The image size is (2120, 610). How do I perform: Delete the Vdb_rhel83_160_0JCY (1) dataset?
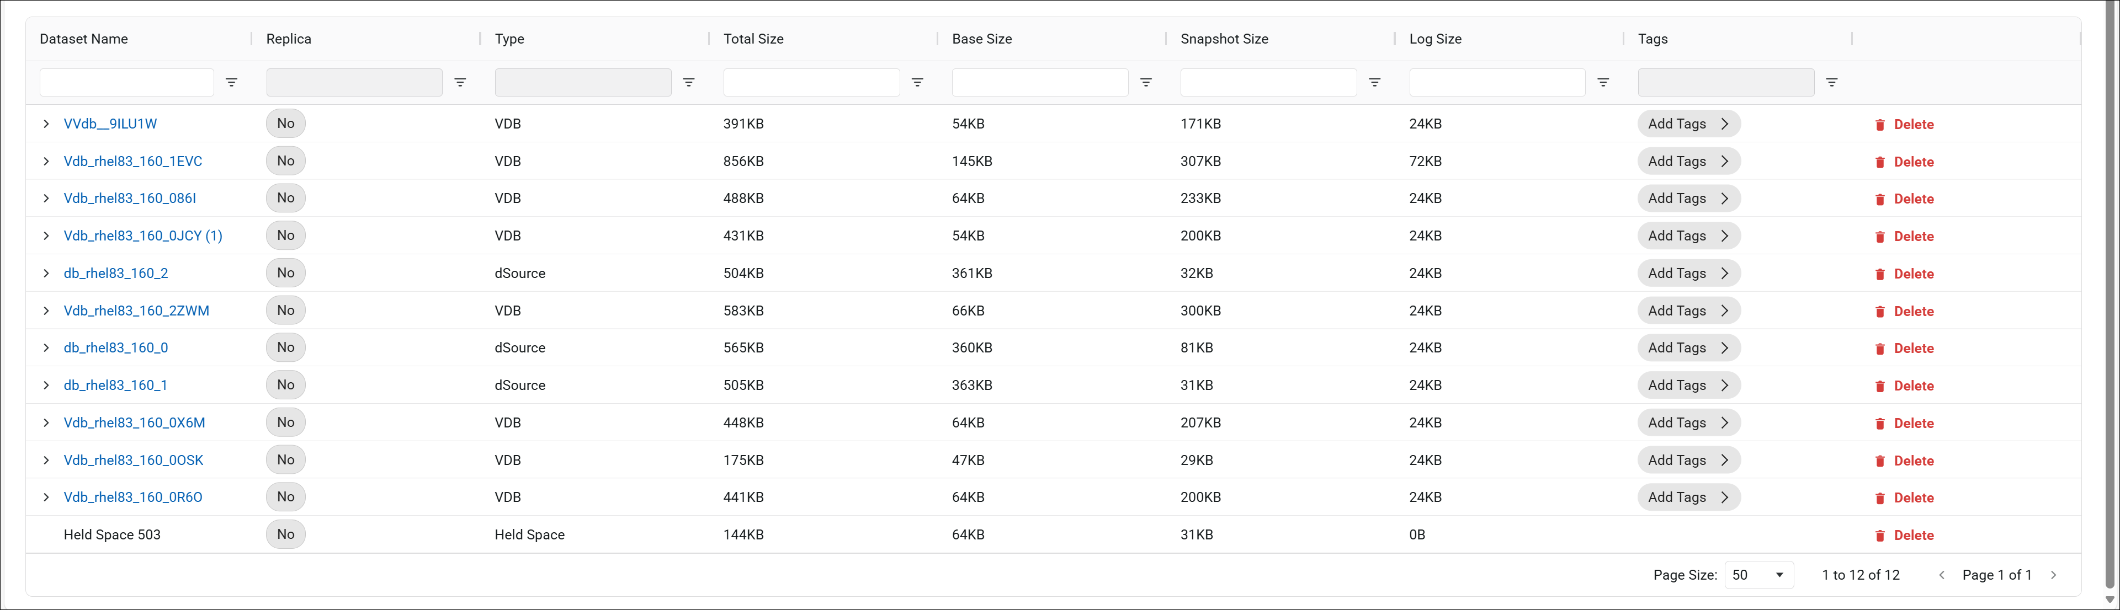pyautogui.click(x=1904, y=237)
